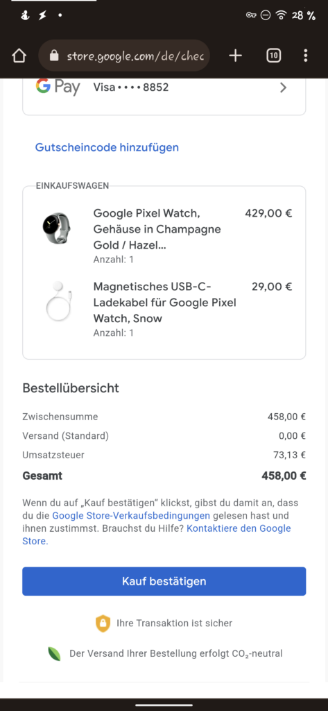Tap the Google Pay logo
The width and height of the screenshot is (328, 711).
point(58,87)
